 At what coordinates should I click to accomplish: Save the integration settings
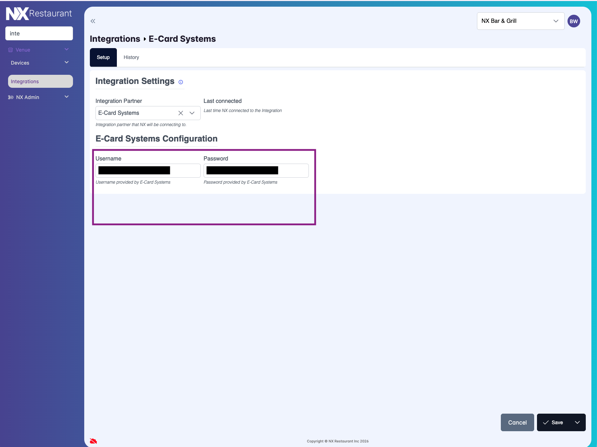tap(553, 422)
